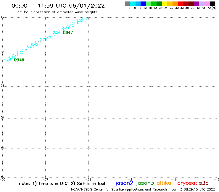219x192 pixels.
Task: Click the longitude label -18
Action: click(x=174, y=180)
